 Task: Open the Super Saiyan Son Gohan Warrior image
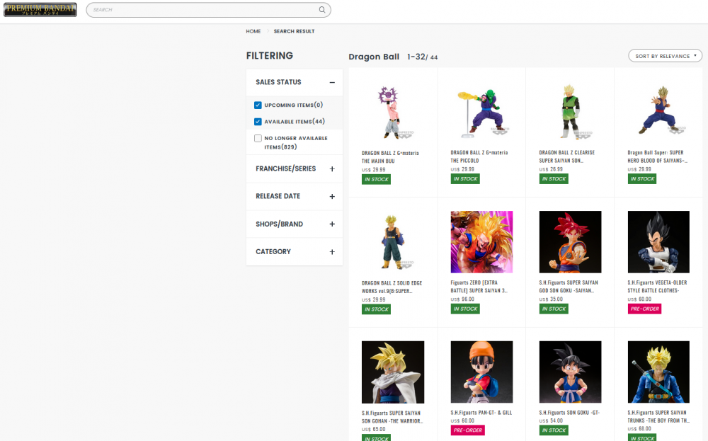coord(393,372)
